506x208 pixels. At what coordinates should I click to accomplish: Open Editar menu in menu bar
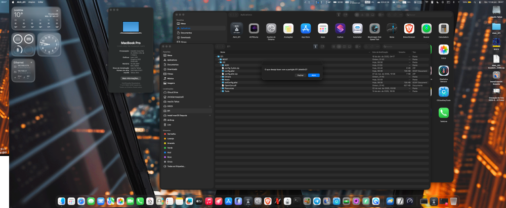tap(40, 2)
